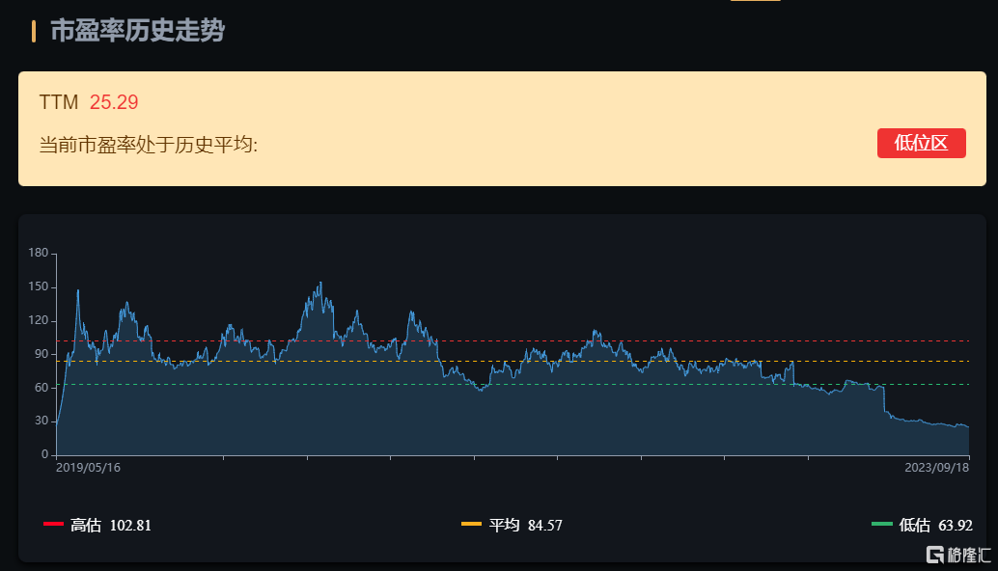The height and width of the screenshot is (571, 998).
Task: Click the 市盈率历史走势 section heading
Action: 137,31
